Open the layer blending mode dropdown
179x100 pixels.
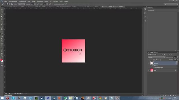(x=156, y=57)
